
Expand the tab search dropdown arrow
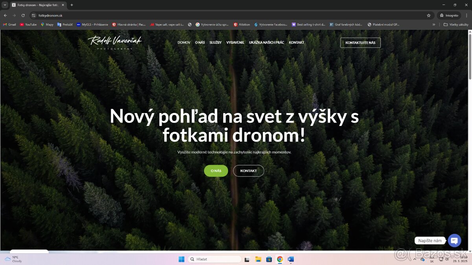(5, 5)
